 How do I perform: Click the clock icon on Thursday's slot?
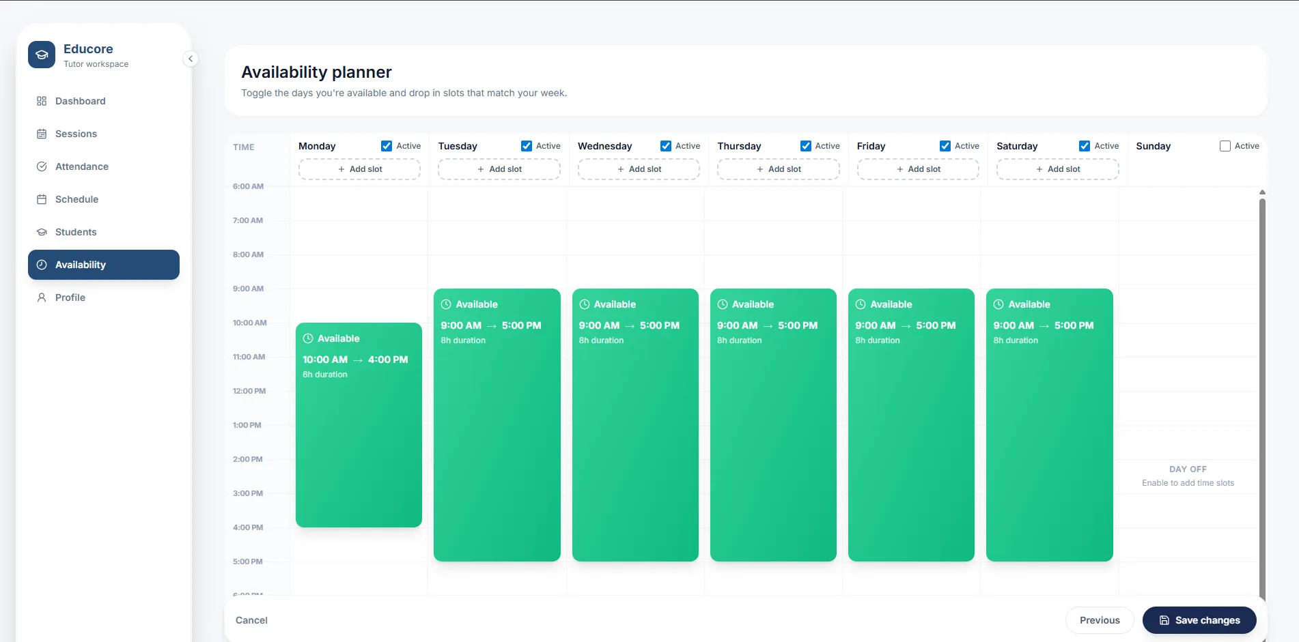(723, 304)
